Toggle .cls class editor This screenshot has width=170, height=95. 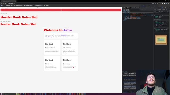162,11
